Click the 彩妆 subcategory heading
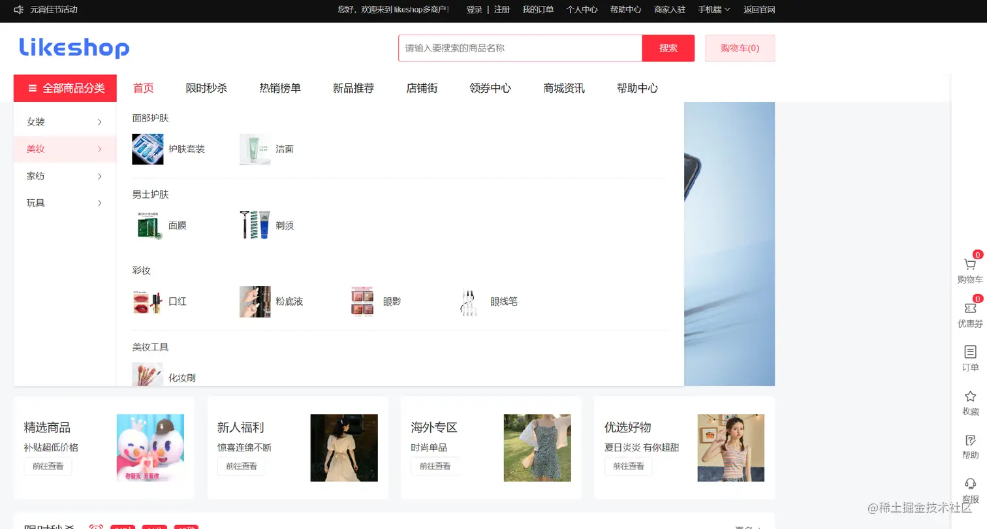 click(142, 270)
